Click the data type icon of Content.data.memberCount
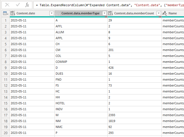184x137 pixels. tap(110, 13)
